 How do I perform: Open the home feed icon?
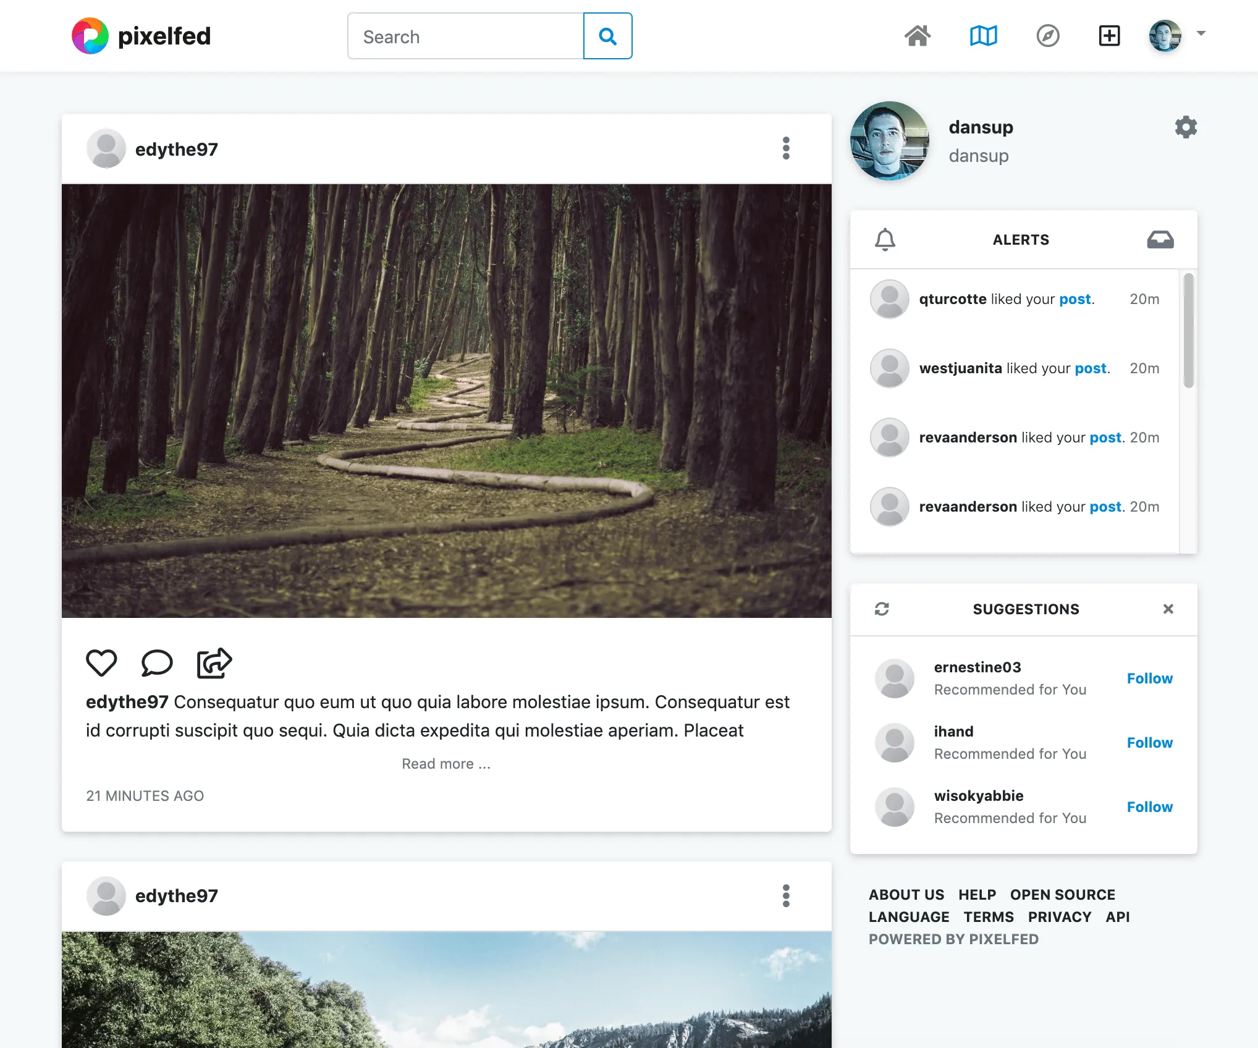point(918,36)
